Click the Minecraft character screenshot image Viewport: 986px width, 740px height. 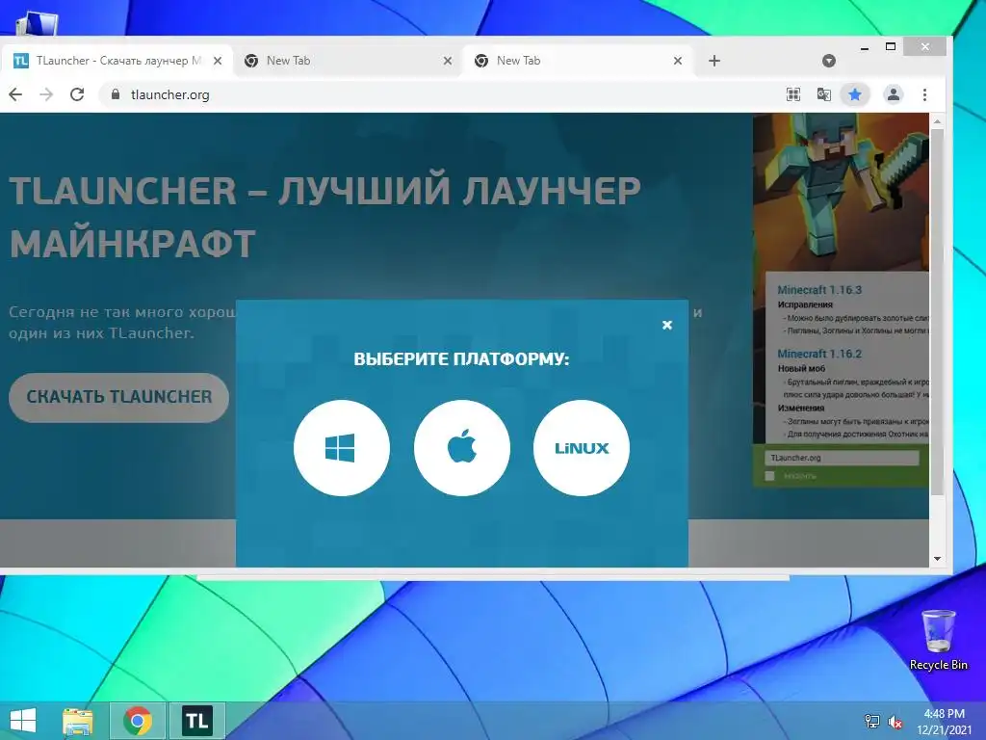(x=841, y=192)
